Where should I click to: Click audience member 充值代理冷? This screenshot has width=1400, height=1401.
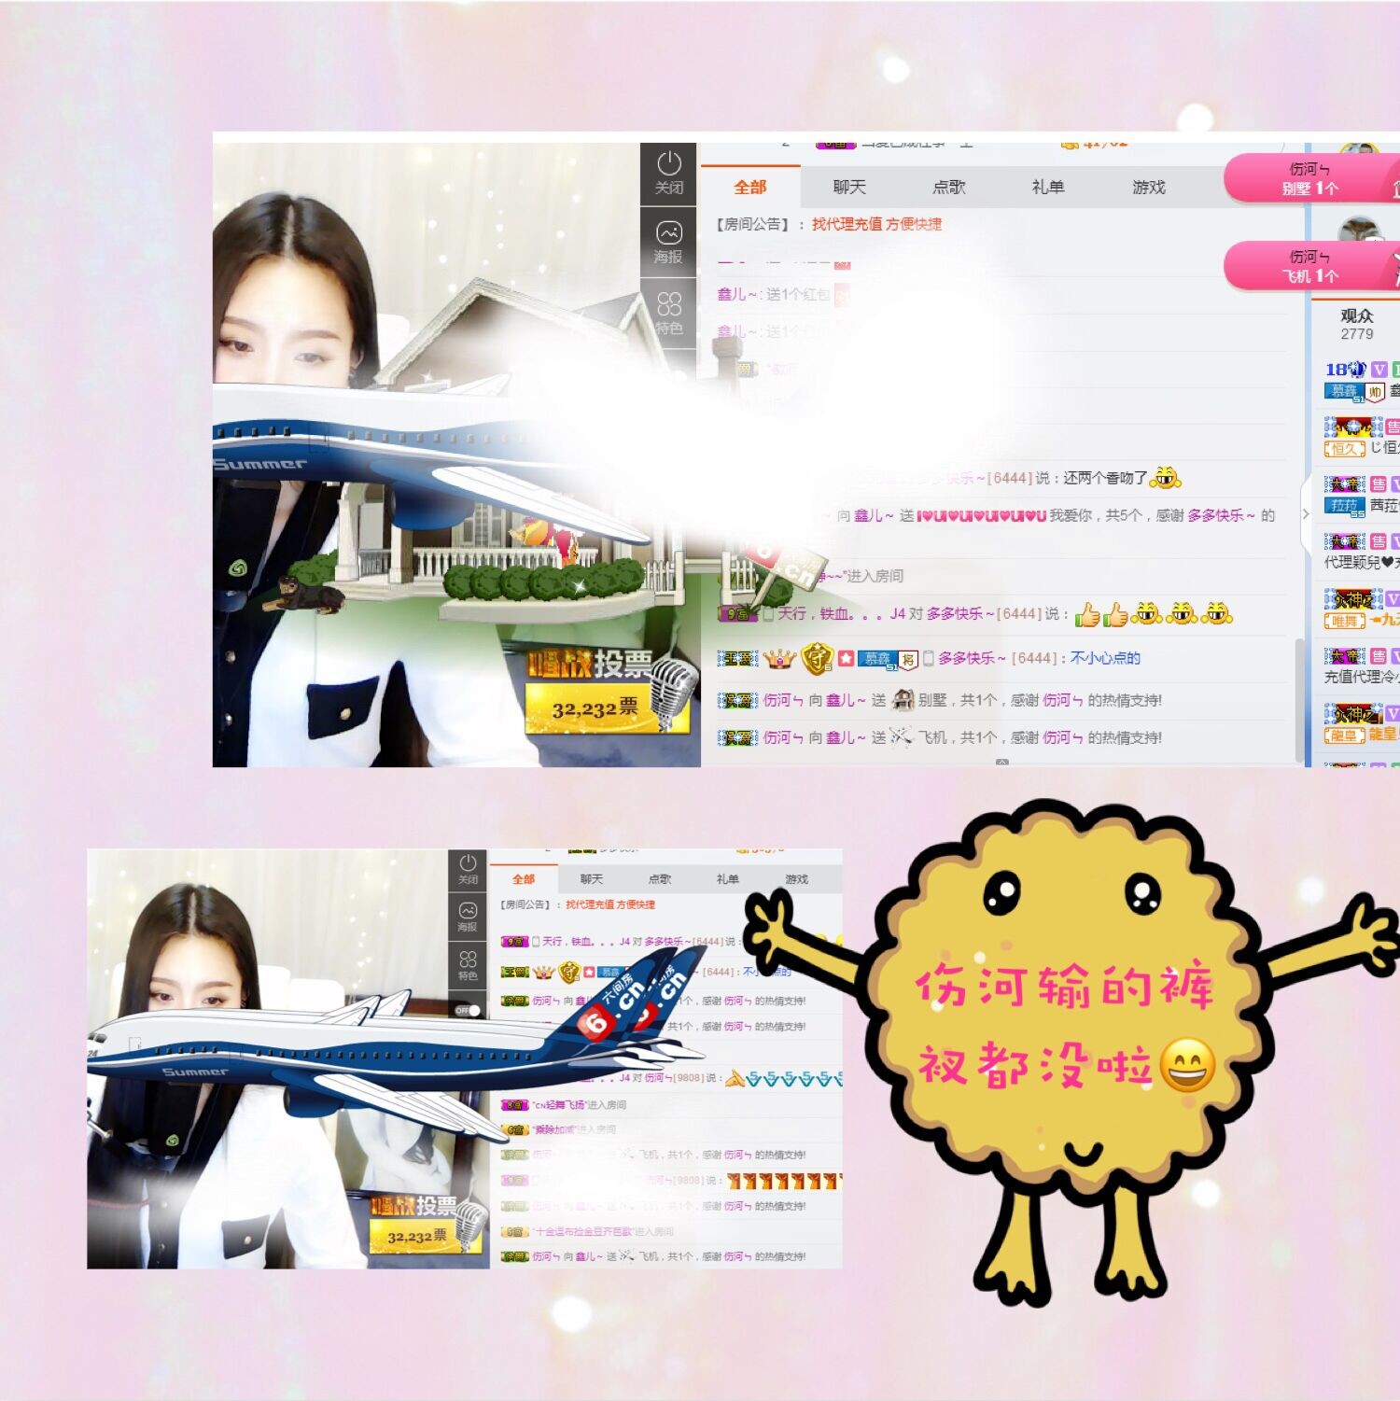(x=1363, y=677)
